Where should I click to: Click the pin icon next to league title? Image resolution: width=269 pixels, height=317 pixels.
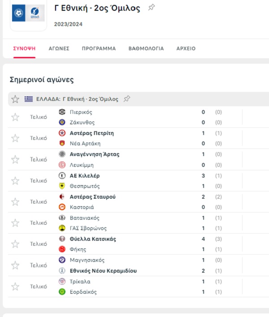tap(152, 8)
